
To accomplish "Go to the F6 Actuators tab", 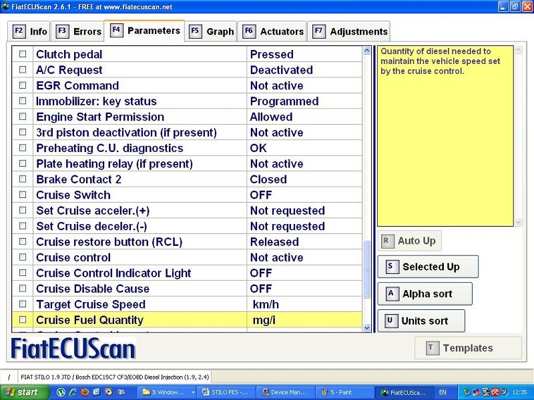I will click(x=274, y=31).
